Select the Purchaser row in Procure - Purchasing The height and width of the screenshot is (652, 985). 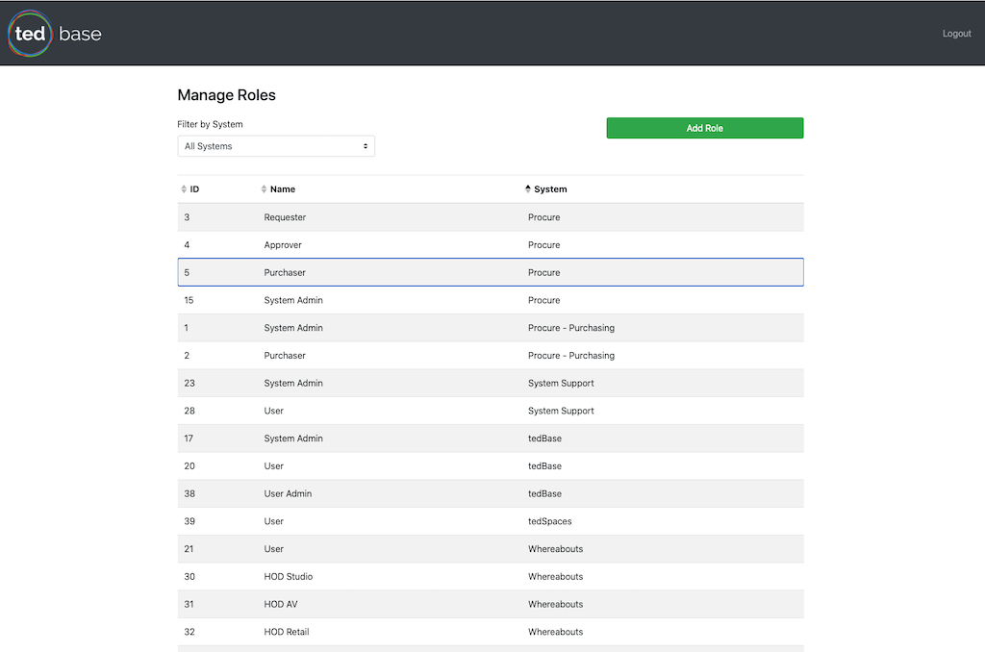[491, 356]
